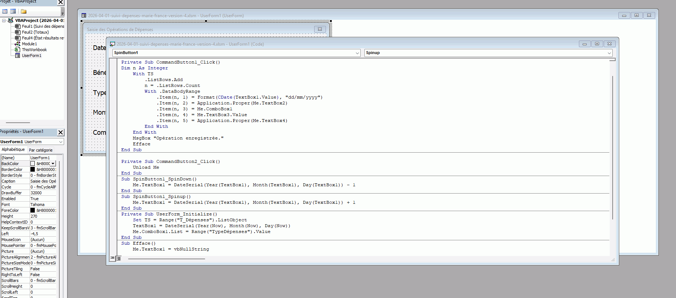Image resolution: width=676 pixels, height=298 pixels.
Task: Click the Caption property value field
Action: 43,181
